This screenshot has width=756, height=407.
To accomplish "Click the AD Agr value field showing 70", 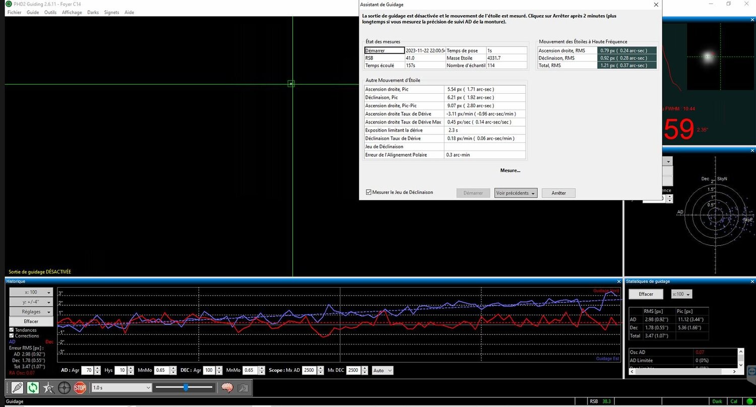I will 88,370.
